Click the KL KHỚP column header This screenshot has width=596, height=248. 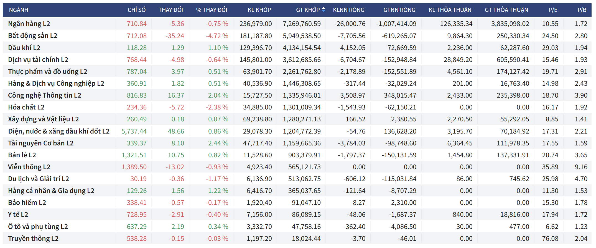259,10
